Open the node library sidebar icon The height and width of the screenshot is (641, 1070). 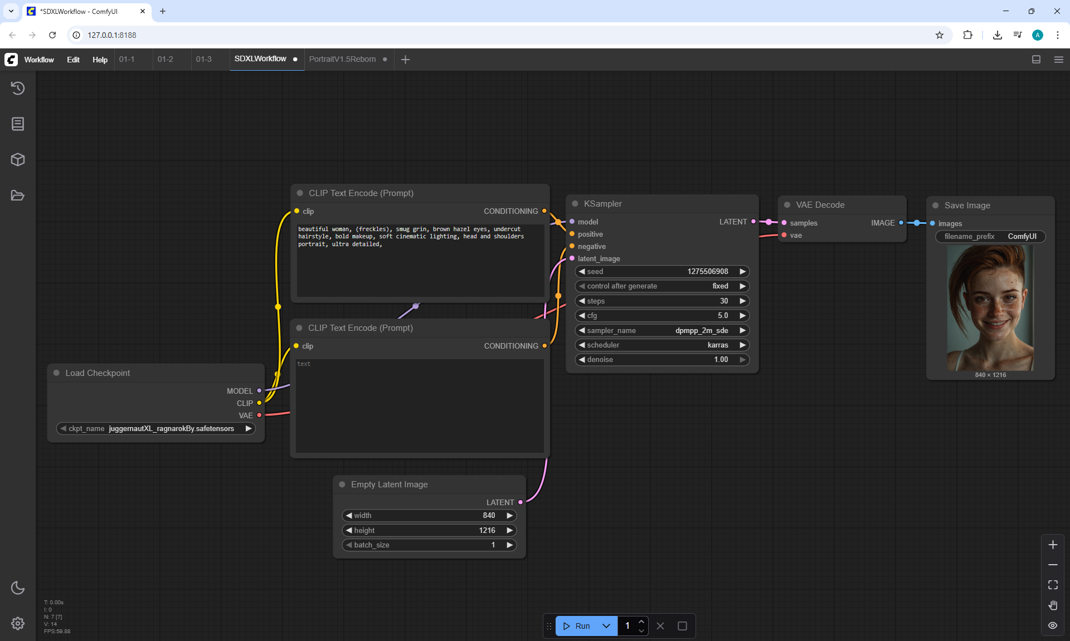[x=18, y=124]
